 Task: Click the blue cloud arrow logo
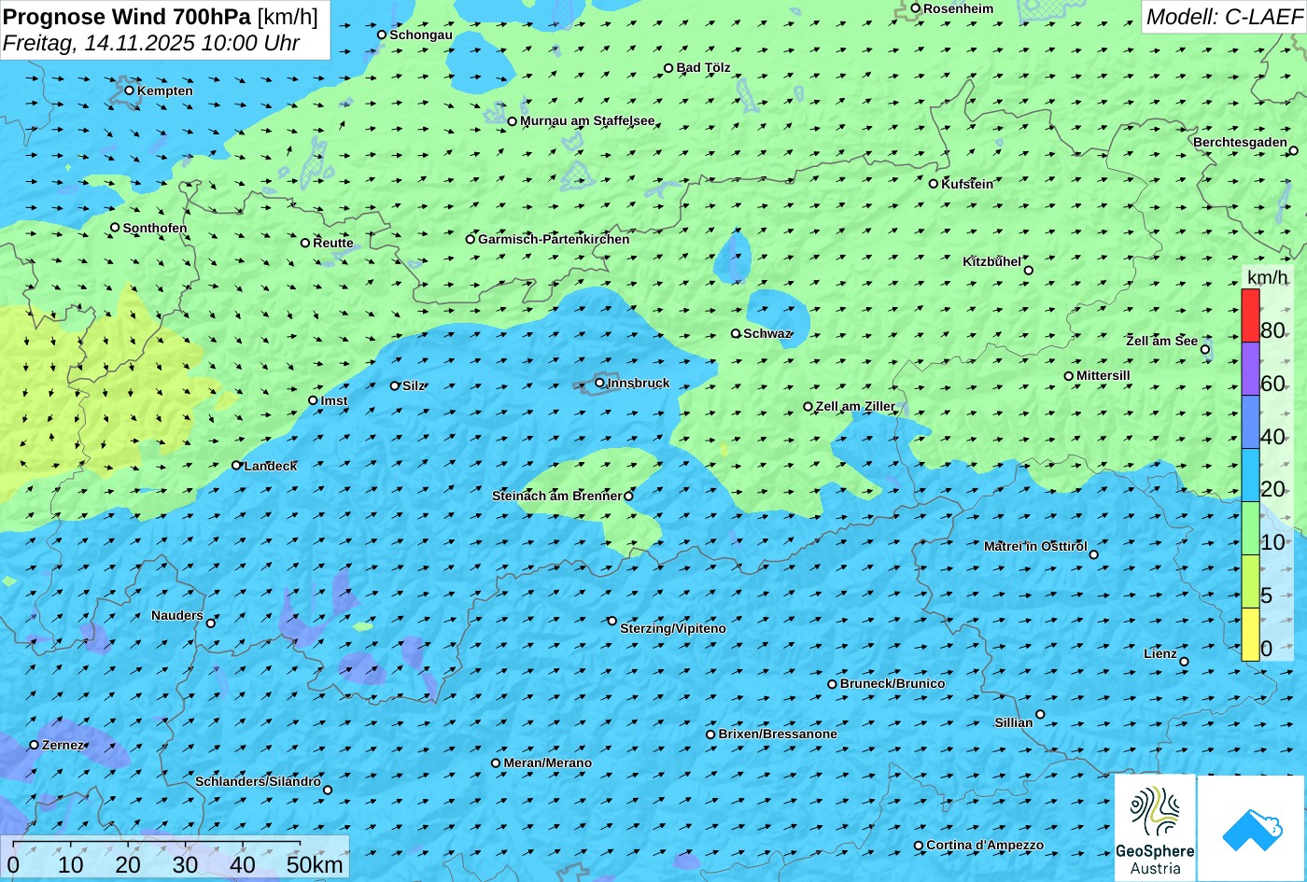click(x=1252, y=829)
